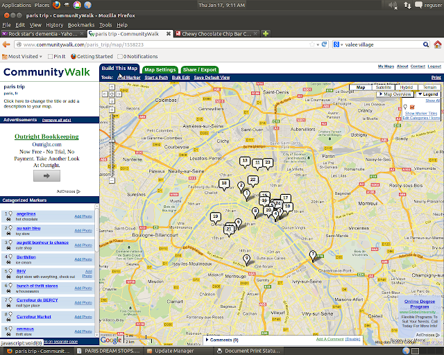Expand the Comments (0) section
This screenshot has width=444, height=355.
click(x=223, y=340)
